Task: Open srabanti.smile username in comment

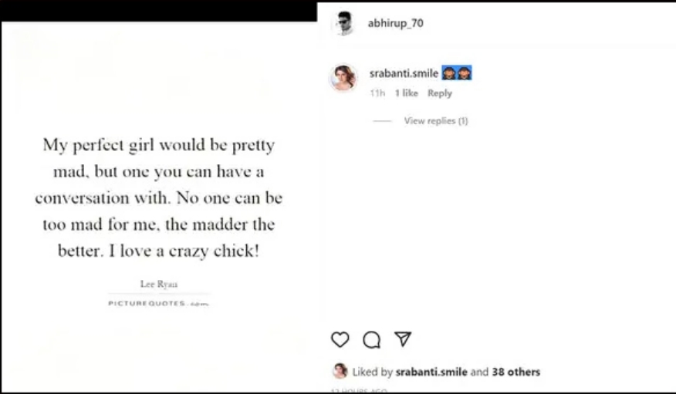Action: point(404,73)
